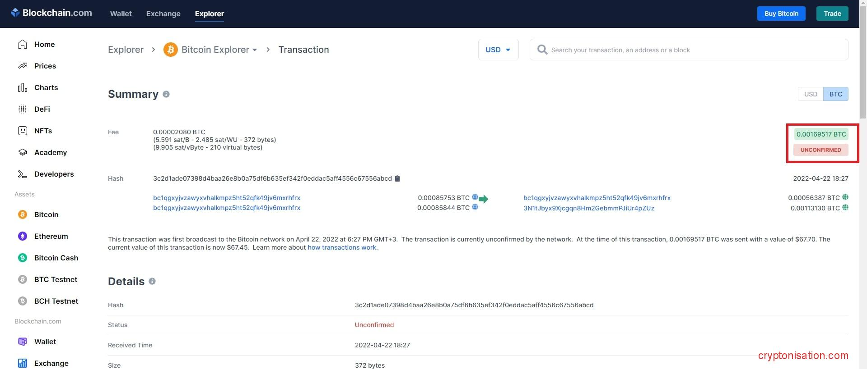Open the Exchange tab in top navigation

click(163, 14)
